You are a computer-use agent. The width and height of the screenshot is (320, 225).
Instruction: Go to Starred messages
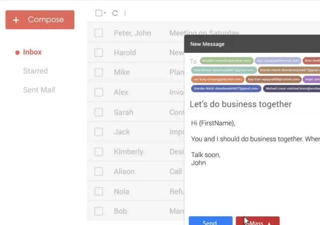pos(35,71)
